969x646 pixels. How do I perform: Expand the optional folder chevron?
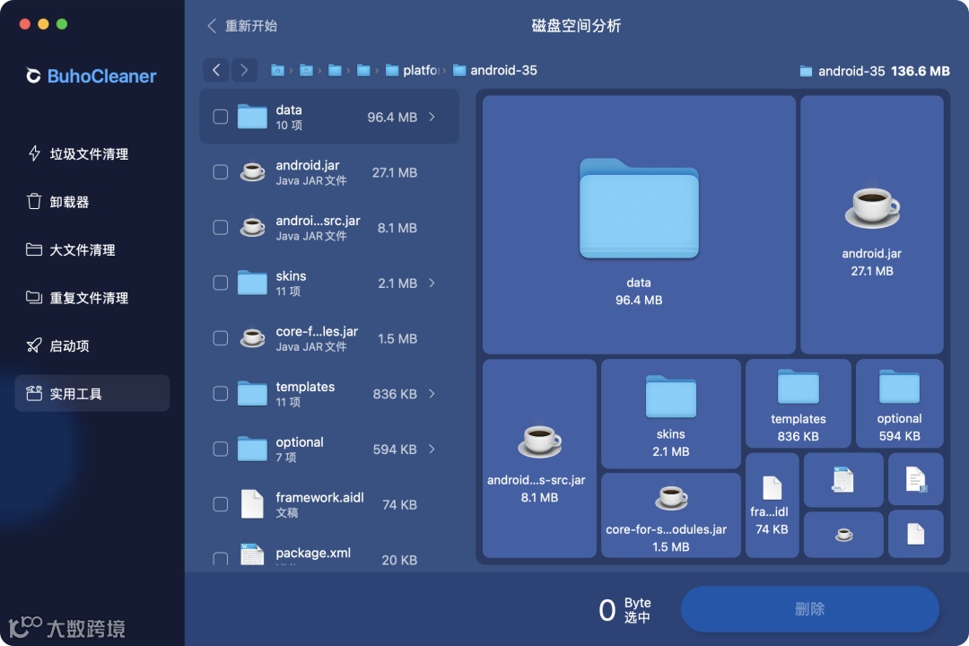pyautogui.click(x=432, y=449)
